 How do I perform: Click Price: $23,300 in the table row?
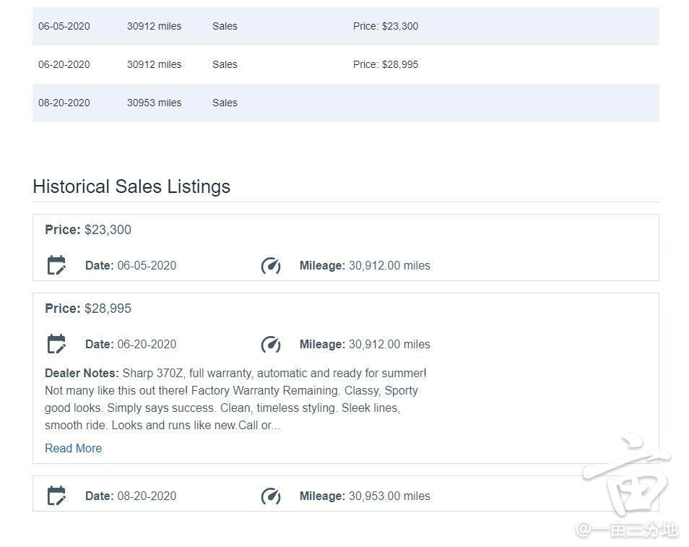[386, 26]
